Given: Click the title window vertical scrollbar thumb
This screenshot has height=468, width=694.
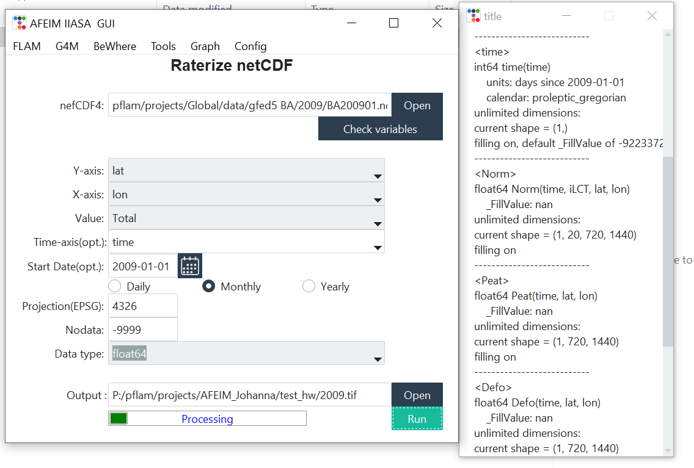Looking at the screenshot, I should tap(668, 251).
